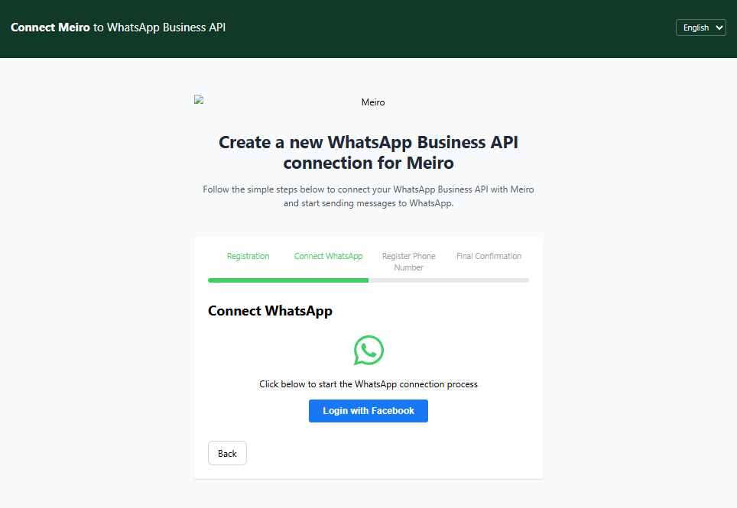This screenshot has height=508, width=737.
Task: Click Login with Facebook button
Action: 368,411
